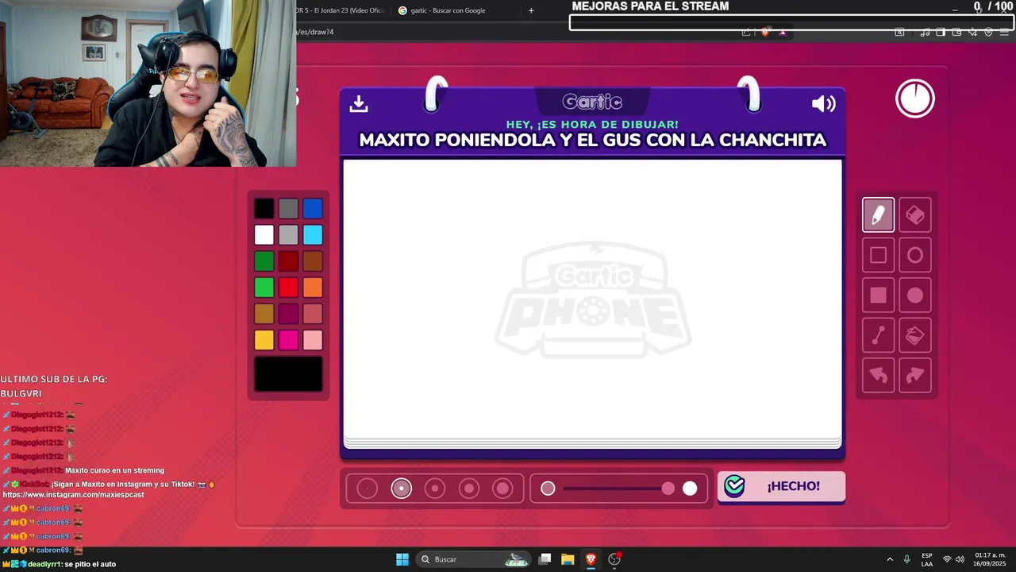Select the second brush size
The height and width of the screenshot is (572, 1016).
[401, 489]
